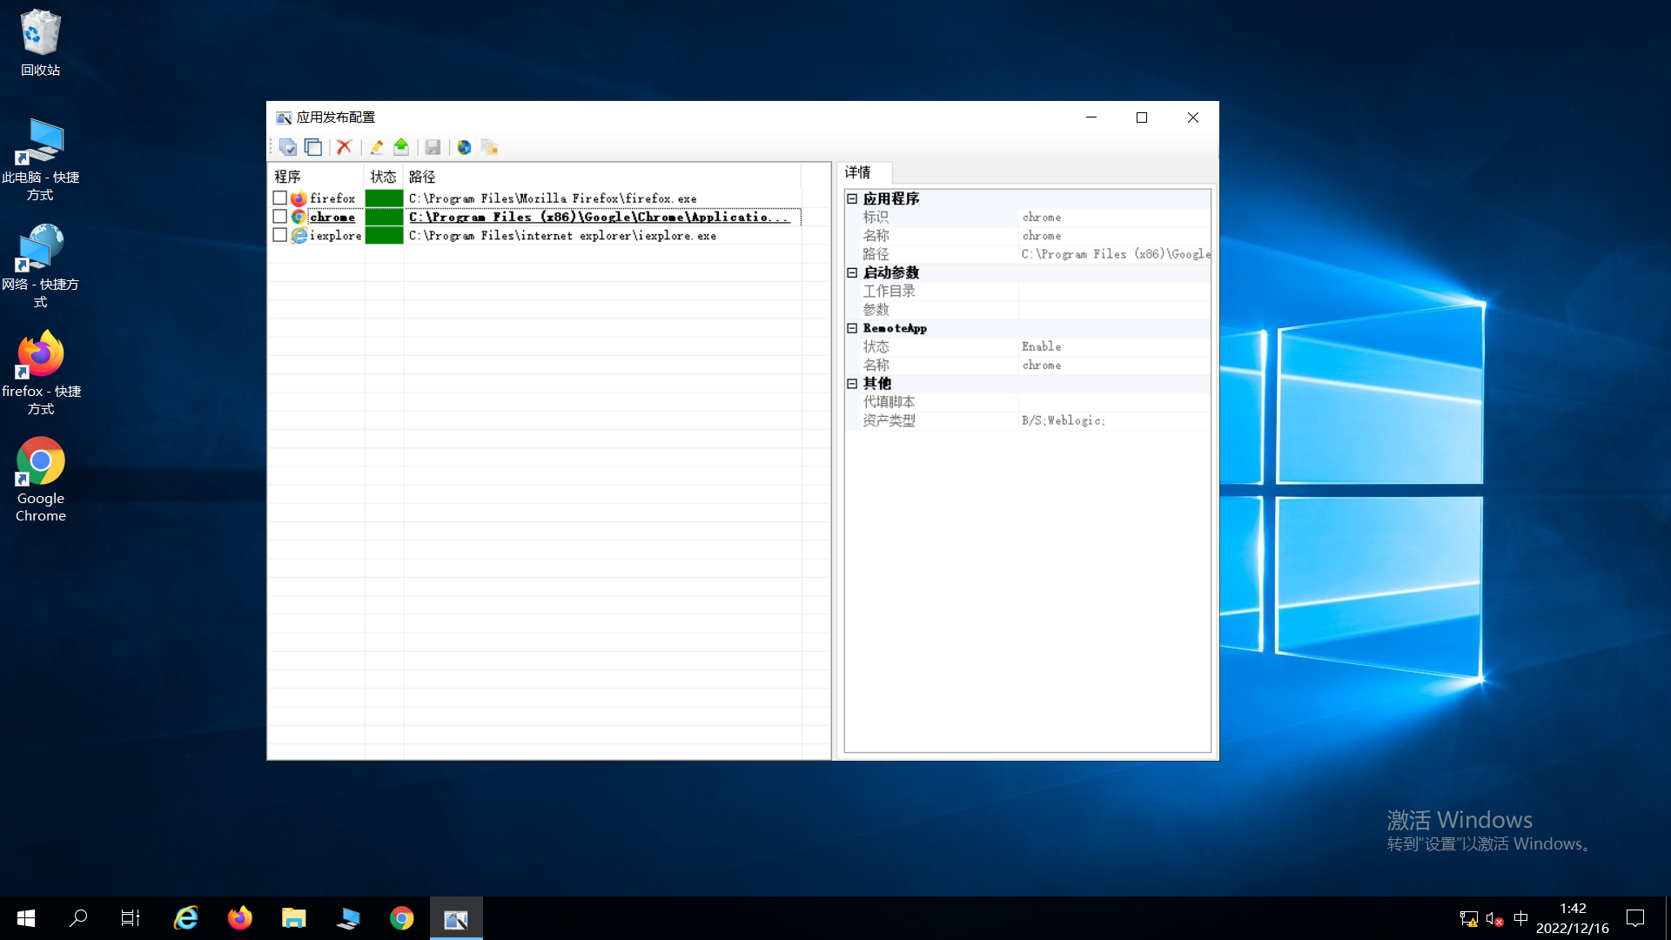
Task: Check the chrome row checkbox
Action: [280, 217]
